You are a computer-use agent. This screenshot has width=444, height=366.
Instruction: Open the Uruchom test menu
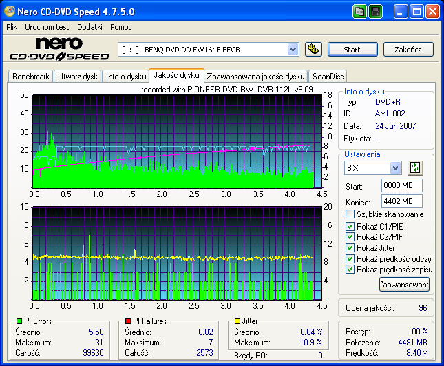click(x=47, y=27)
